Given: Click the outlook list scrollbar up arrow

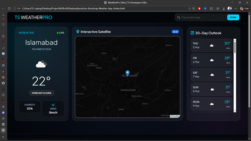Looking at the screenshot, I should coord(235,40).
